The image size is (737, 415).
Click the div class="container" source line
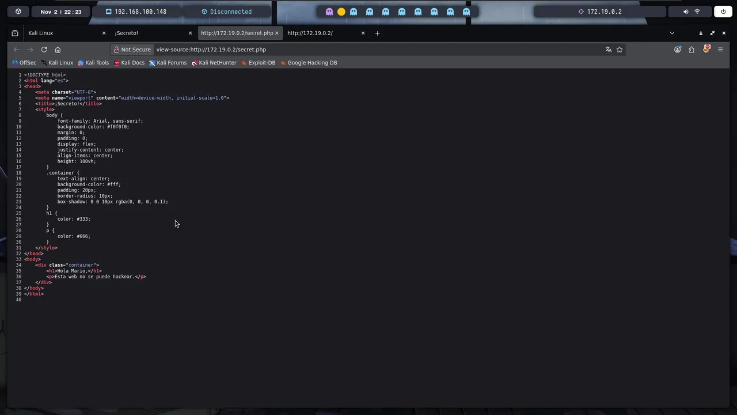67,265
